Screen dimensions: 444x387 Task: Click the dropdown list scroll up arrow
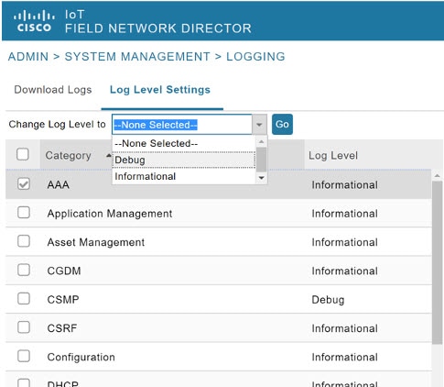261,141
